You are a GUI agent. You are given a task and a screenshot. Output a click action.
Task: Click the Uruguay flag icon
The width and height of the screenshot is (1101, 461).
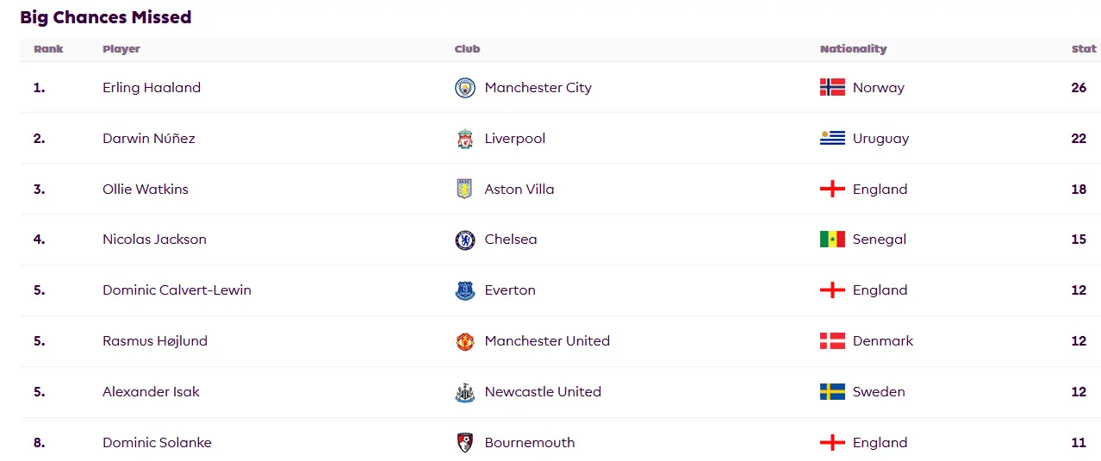[832, 139]
